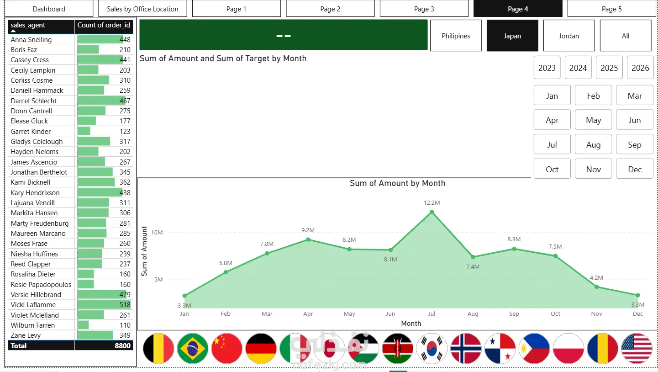
Task: Filter by Philipines country button
Action: point(456,36)
